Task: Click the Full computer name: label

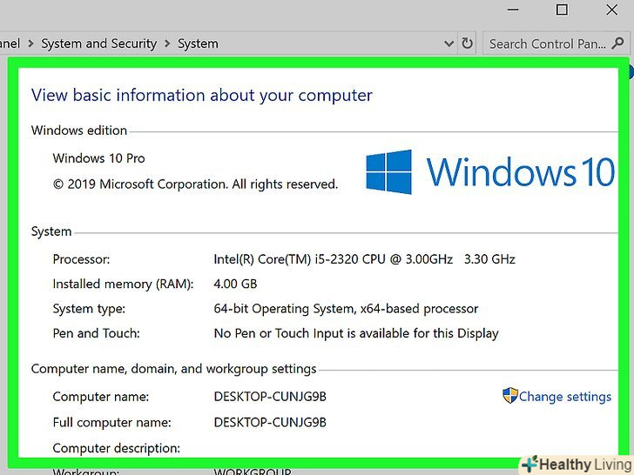Action: (x=112, y=423)
